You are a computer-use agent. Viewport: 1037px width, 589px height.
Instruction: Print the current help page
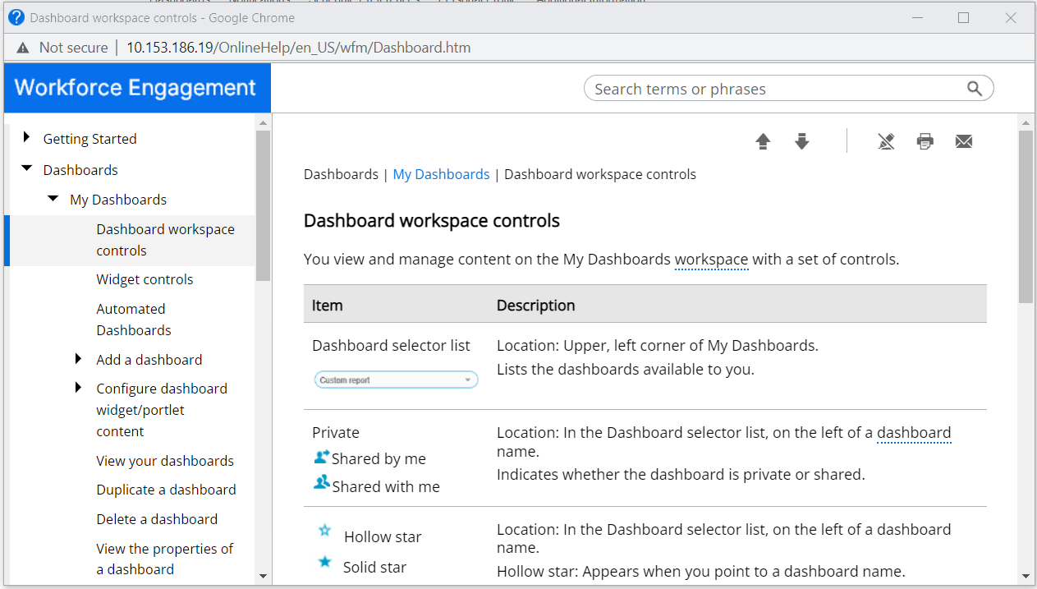click(925, 142)
